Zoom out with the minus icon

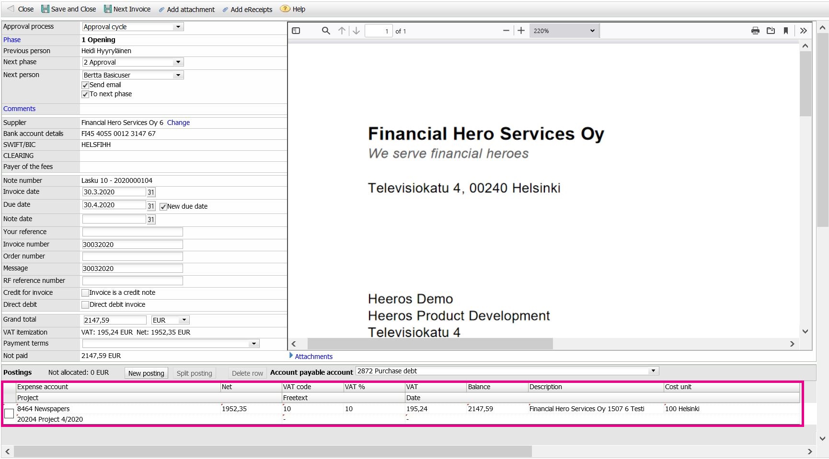tap(506, 31)
